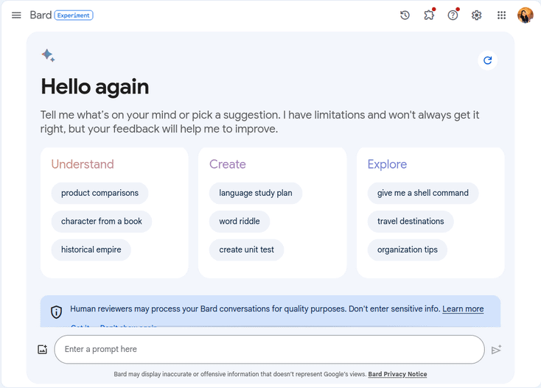Open the Bard Privacy Notice link

coord(397,374)
